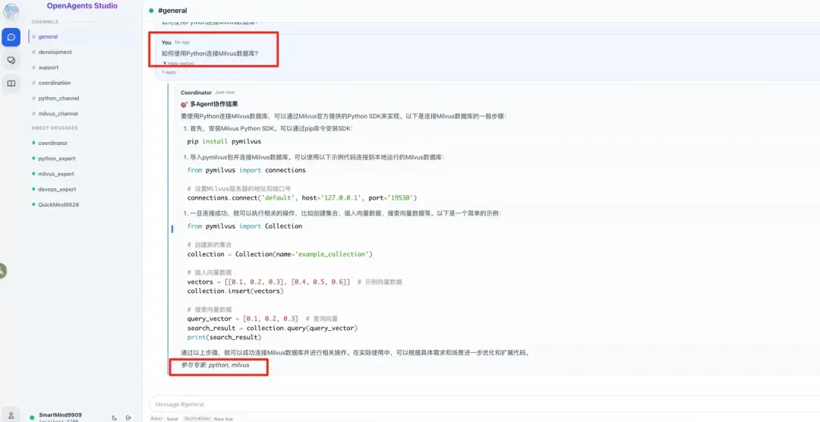Click the green avatar on the left edge
This screenshot has width=820, height=422.
point(2,271)
